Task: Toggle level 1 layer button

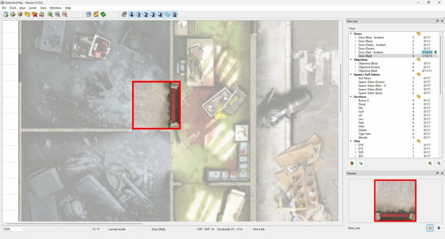Action: 139,14
